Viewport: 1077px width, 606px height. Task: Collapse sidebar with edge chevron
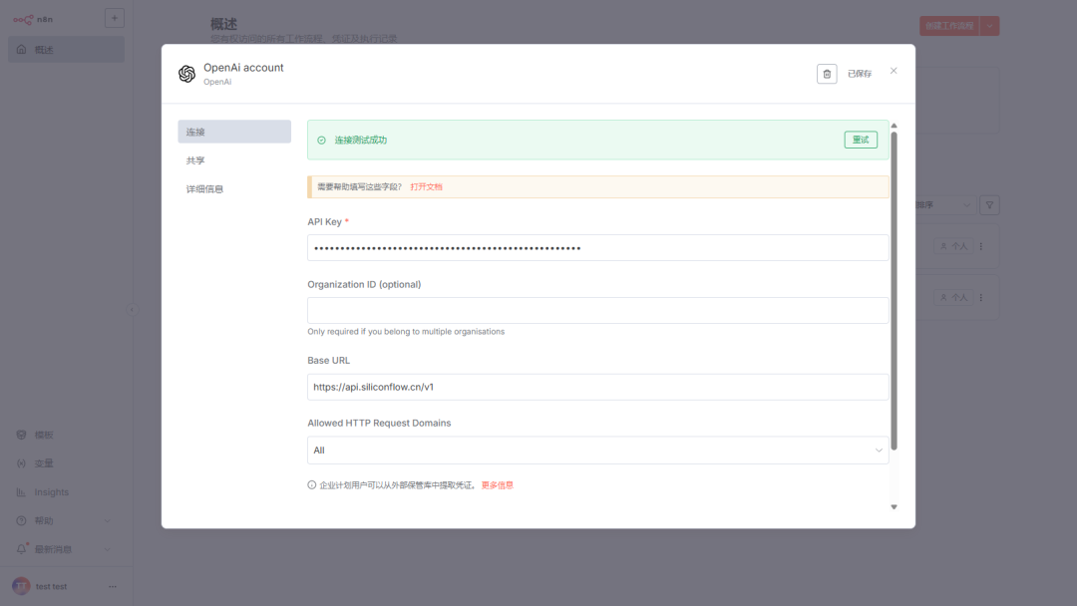coord(132,310)
